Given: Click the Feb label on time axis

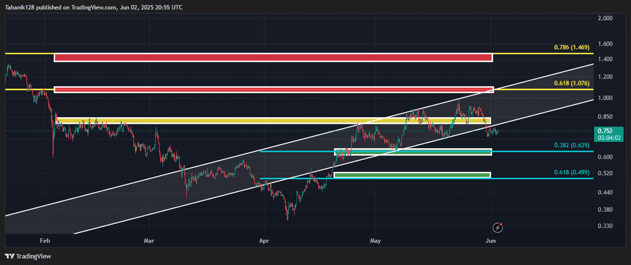Looking at the screenshot, I should [x=44, y=241].
